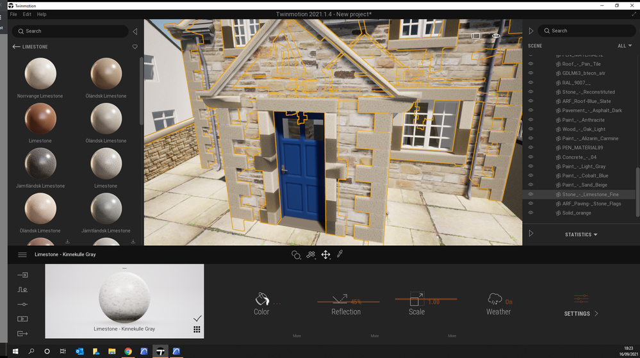The width and height of the screenshot is (640, 358).
Task: Toggle visibility of Roof_-_Pan_Tile
Action: click(x=530, y=63)
